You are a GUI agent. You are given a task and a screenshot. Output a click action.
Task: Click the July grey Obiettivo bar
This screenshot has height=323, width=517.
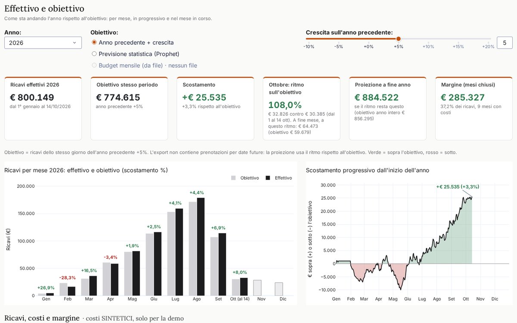171,254
